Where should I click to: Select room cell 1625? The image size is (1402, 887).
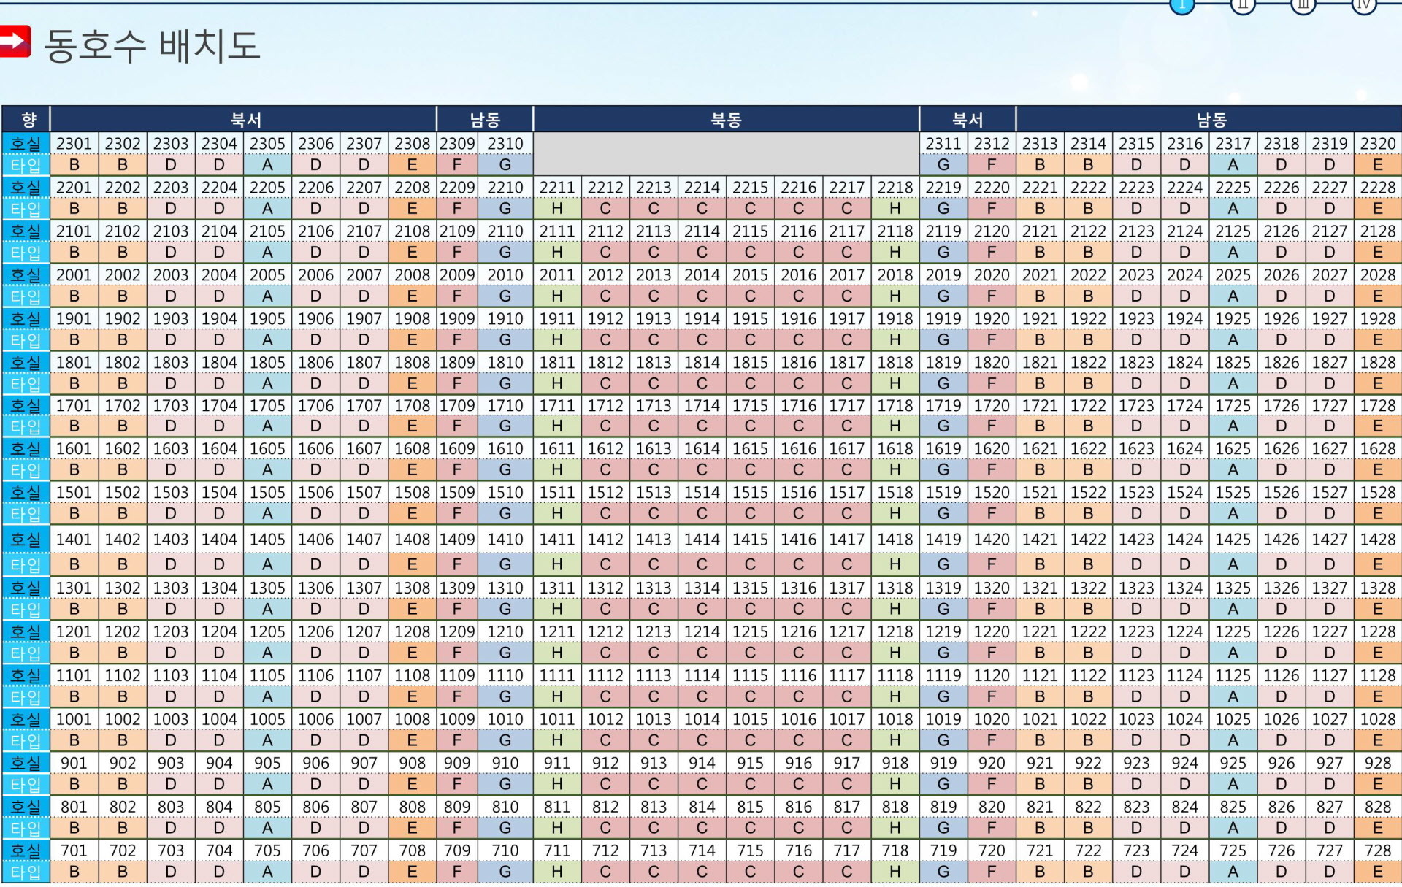pos(1233,449)
